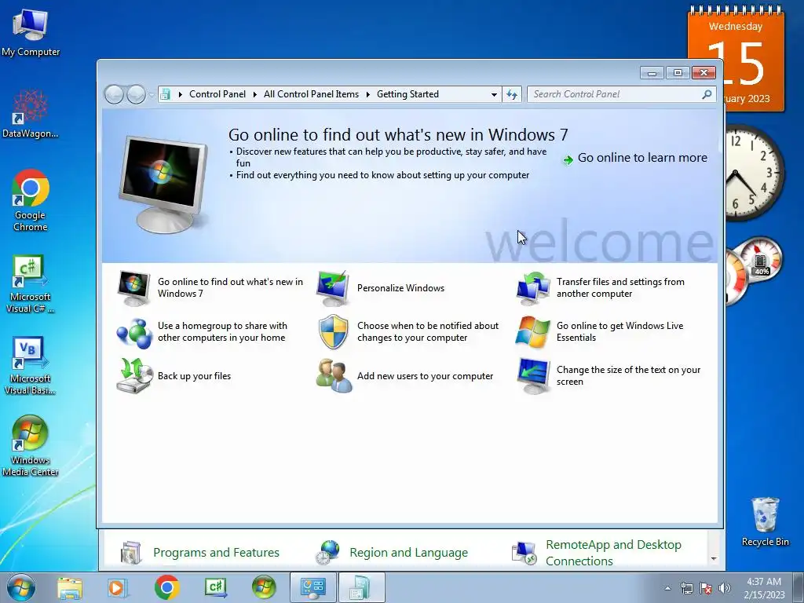Open the Back up your files icon
804x603 pixels.
tap(134, 376)
